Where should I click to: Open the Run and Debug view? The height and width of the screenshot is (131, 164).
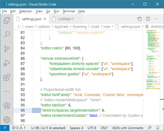point(7,63)
